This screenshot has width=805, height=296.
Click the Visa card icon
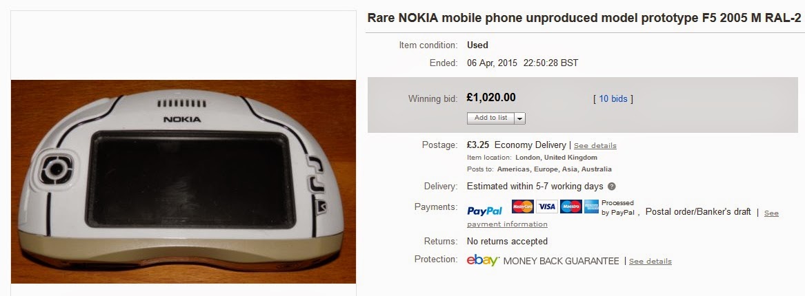(547, 207)
